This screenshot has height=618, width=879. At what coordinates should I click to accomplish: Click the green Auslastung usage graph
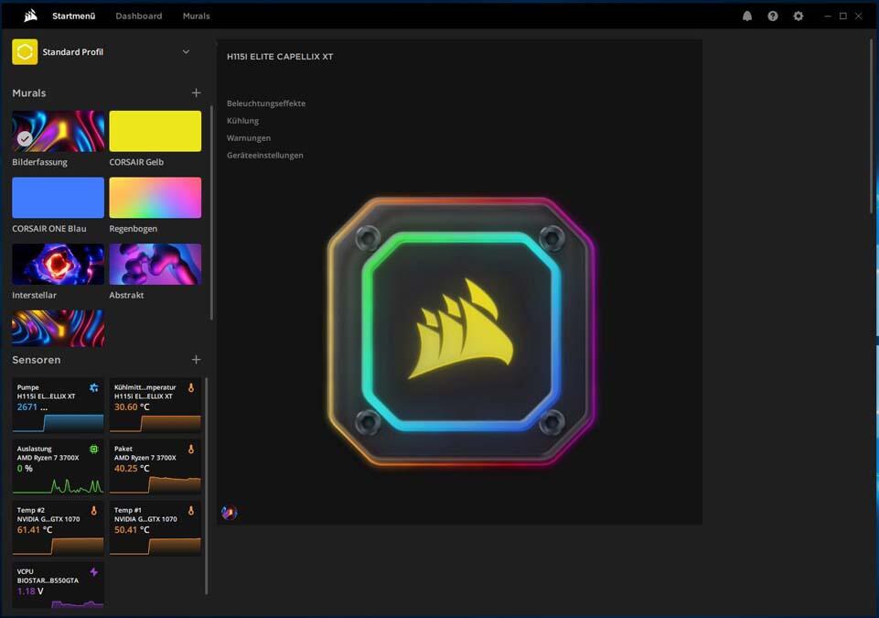pyautogui.click(x=59, y=485)
